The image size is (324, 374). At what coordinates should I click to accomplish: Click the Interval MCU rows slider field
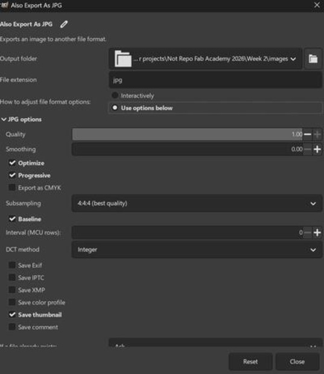(187, 232)
